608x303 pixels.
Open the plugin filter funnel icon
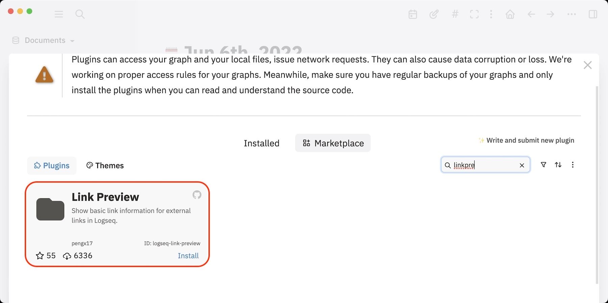[x=543, y=165]
